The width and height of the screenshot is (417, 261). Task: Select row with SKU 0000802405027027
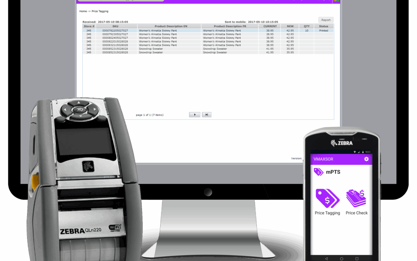coord(208,38)
